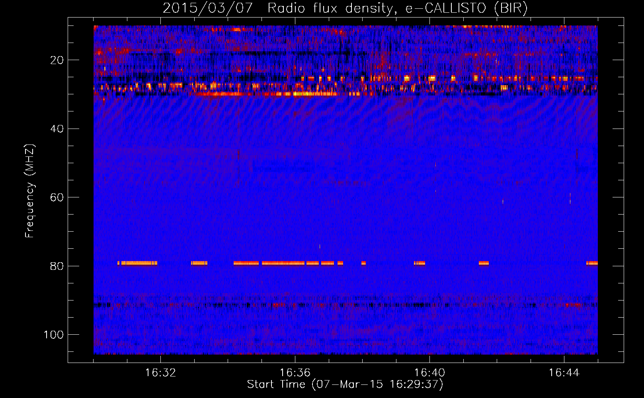Image resolution: width=644 pixels, height=398 pixels.
Task: Click the y-axis tick label '40'
Action: pos(57,129)
